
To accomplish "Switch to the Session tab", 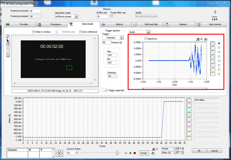I will (179, 24).
